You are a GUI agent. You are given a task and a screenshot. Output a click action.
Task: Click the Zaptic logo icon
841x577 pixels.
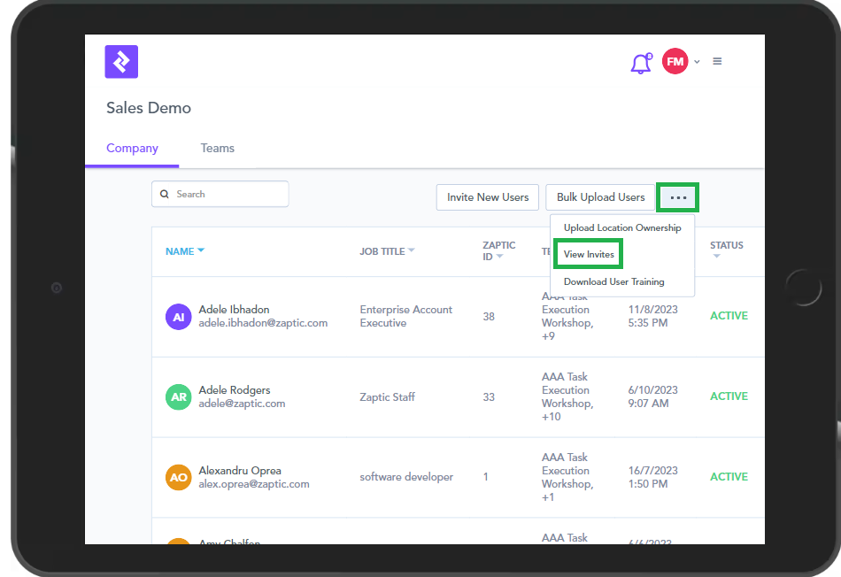coord(121,62)
